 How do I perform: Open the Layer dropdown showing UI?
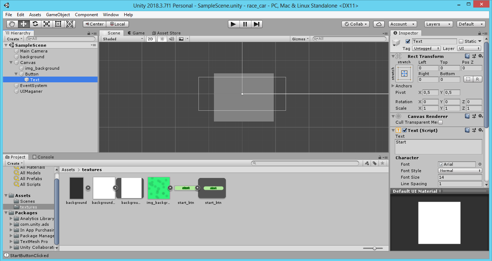click(x=469, y=49)
